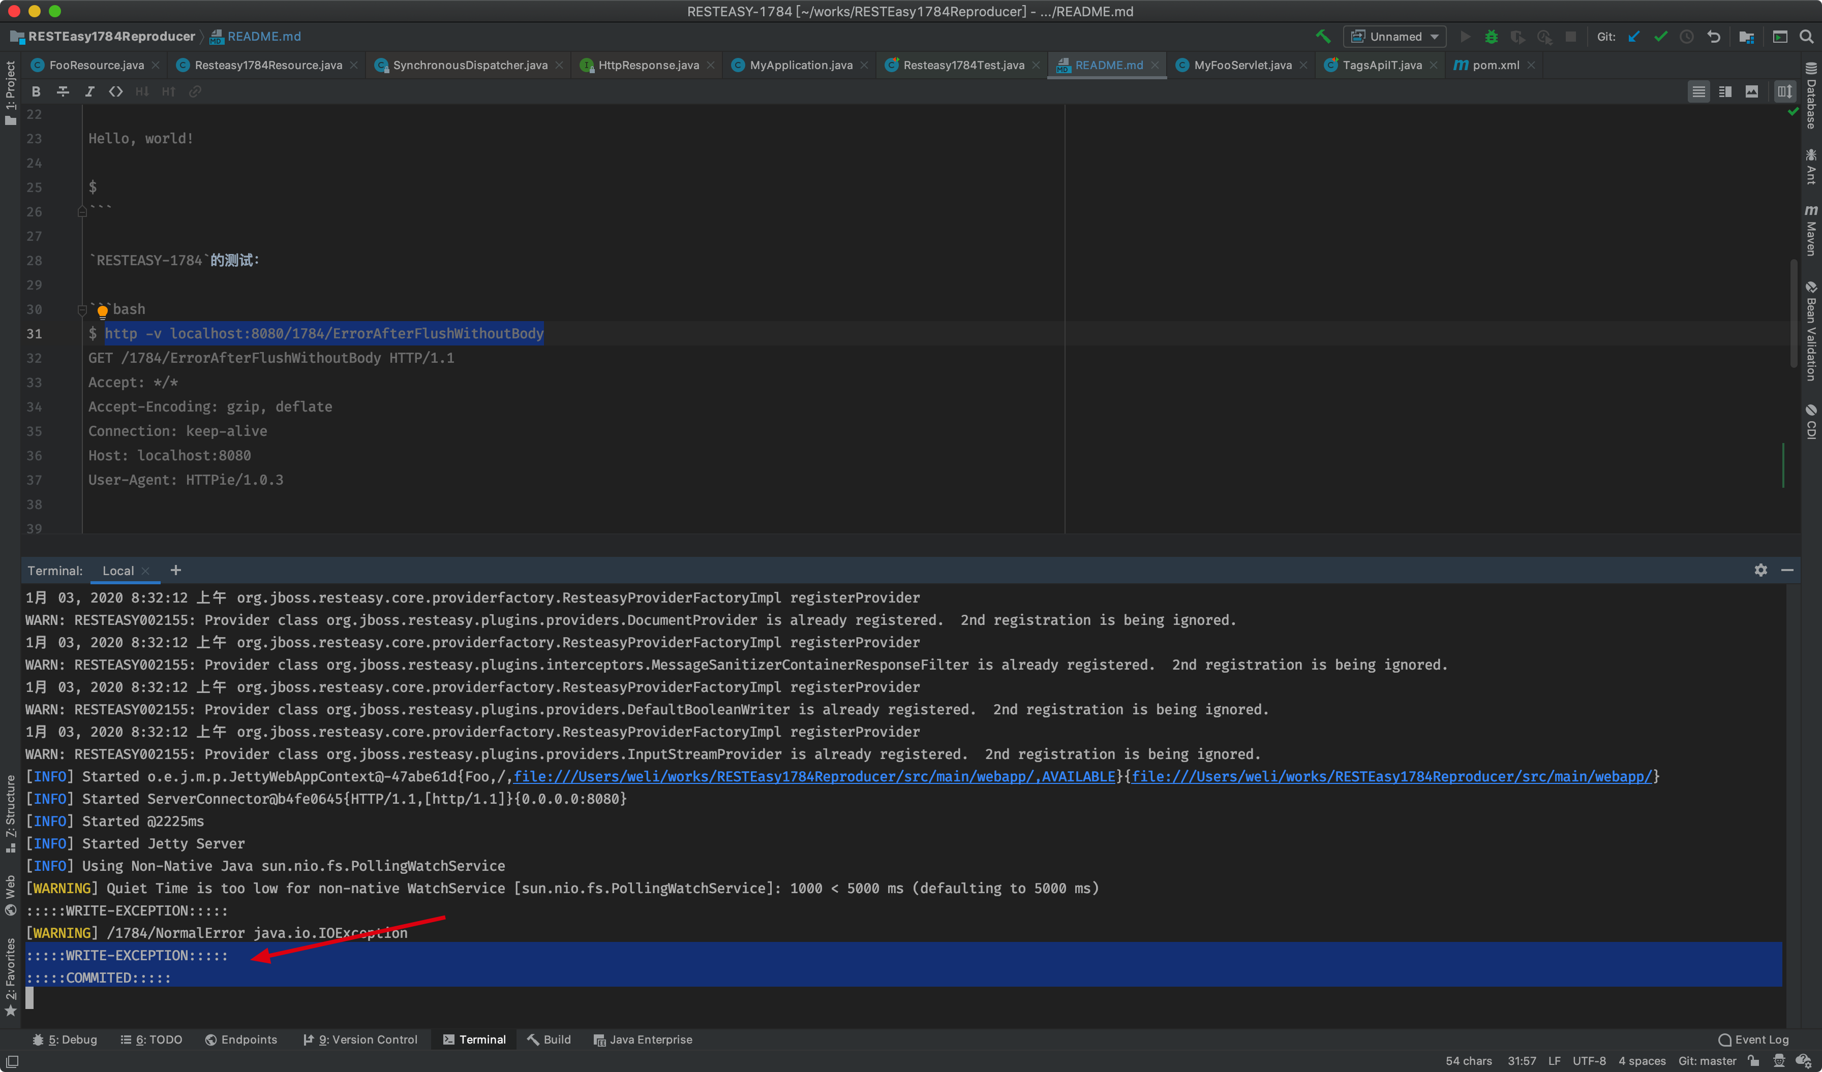Open Search Everywhere magnifier icon

click(1806, 36)
